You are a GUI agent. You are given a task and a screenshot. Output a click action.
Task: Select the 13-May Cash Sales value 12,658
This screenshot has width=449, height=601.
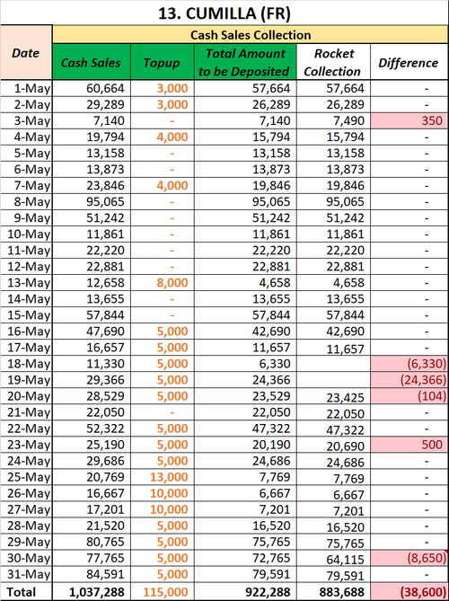tap(105, 283)
